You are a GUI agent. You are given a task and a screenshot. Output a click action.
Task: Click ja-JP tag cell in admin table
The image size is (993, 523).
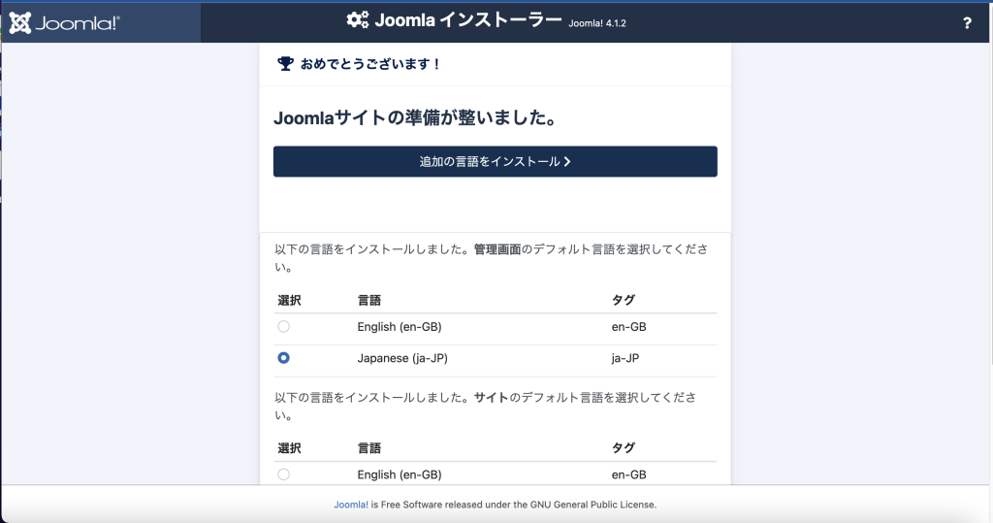[x=625, y=358]
